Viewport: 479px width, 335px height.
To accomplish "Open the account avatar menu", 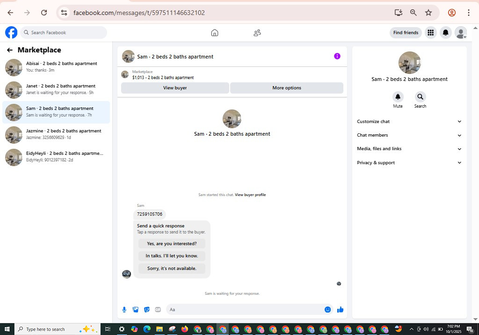I will (461, 32).
